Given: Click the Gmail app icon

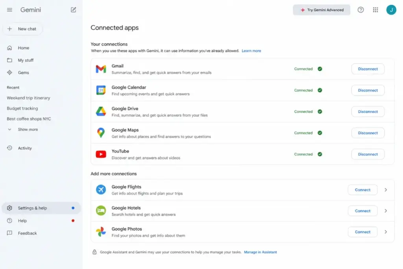Looking at the screenshot, I should (x=101, y=69).
